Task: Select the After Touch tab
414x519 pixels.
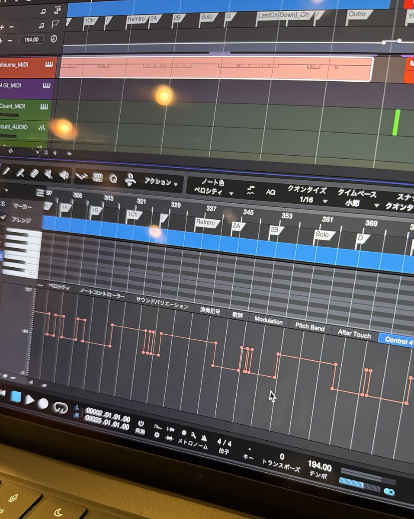Action: pyautogui.click(x=354, y=333)
